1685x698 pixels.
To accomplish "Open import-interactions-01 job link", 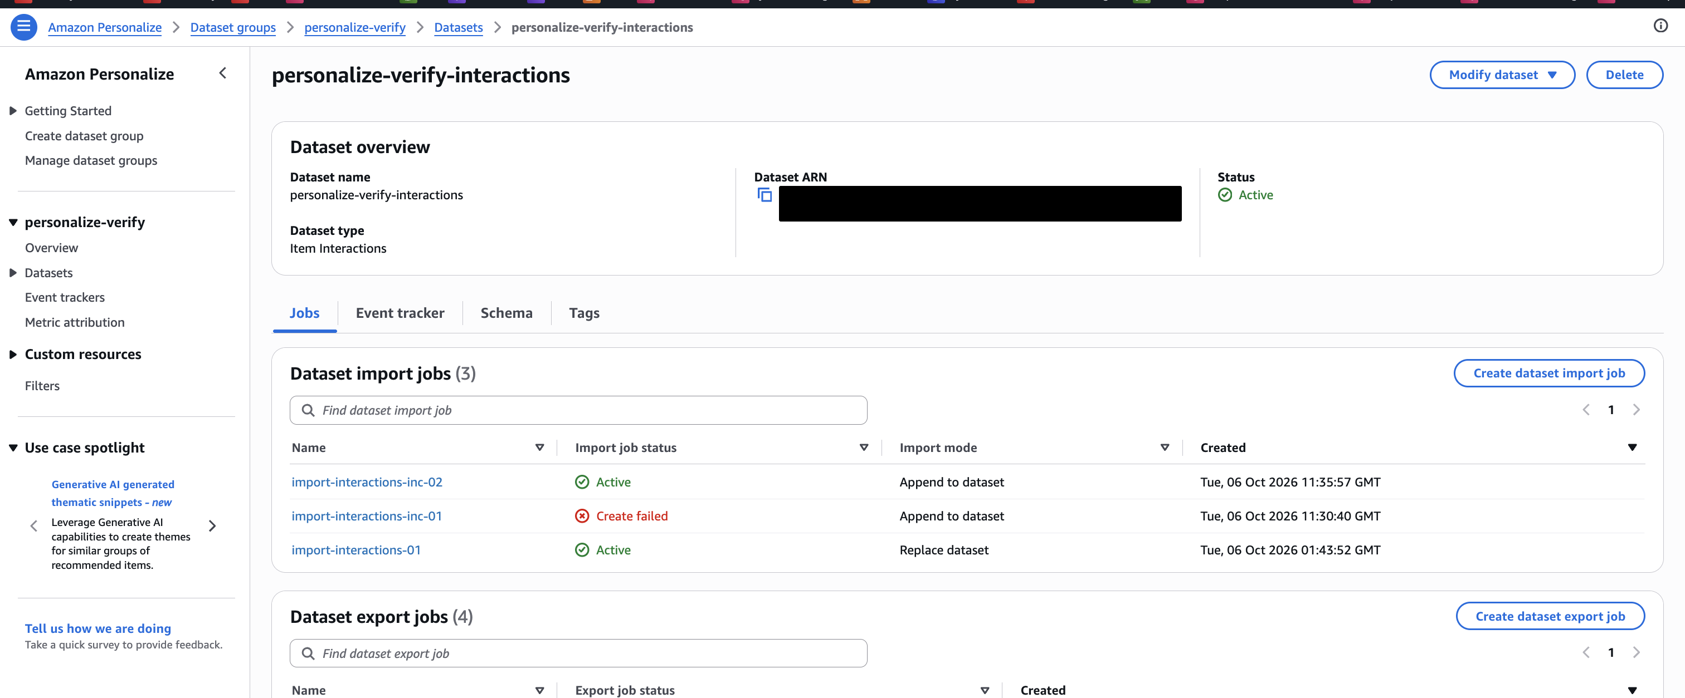I will point(356,550).
